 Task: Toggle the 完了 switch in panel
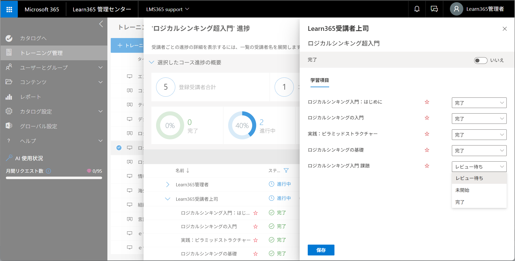point(481,60)
